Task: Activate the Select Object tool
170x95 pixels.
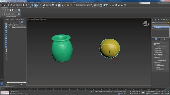Action: pyautogui.click(x=23, y=5)
